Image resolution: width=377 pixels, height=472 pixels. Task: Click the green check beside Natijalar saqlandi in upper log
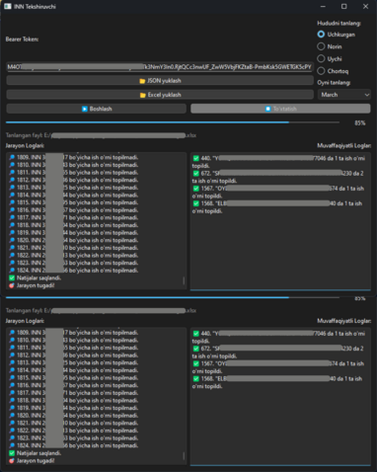click(12, 277)
